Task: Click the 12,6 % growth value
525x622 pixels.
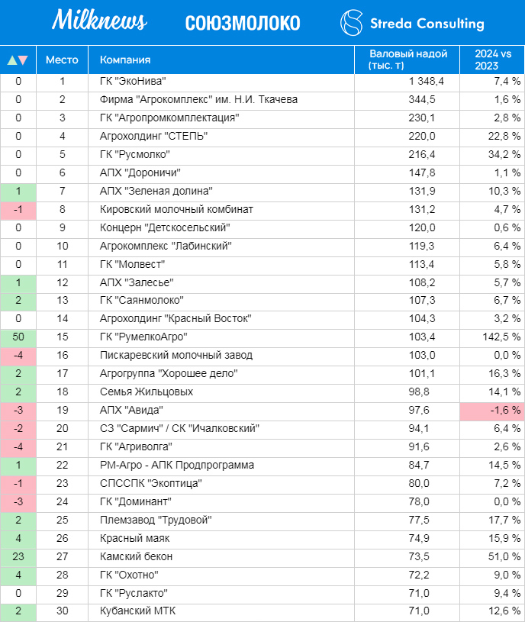Action: tap(504, 611)
